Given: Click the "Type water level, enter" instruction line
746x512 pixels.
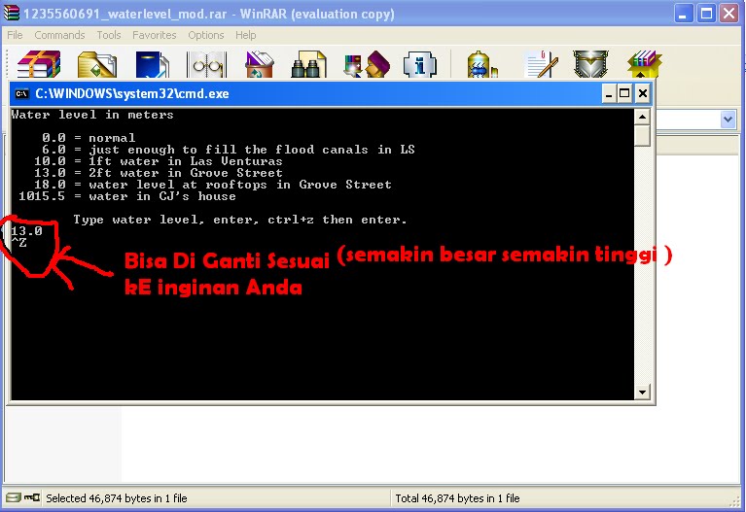Looking at the screenshot, I should pyautogui.click(x=240, y=220).
